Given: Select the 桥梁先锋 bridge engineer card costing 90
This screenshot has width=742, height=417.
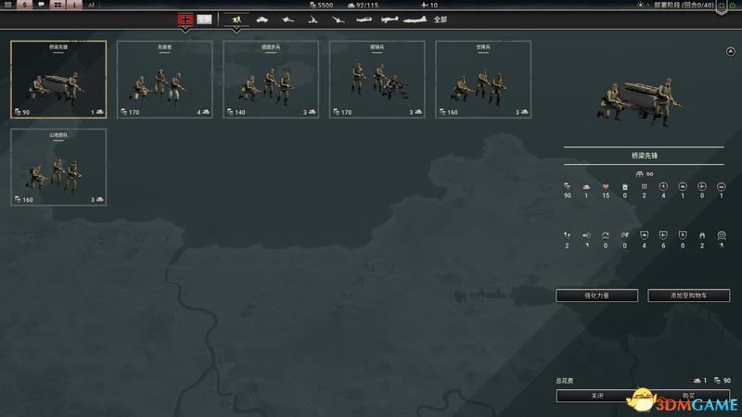Looking at the screenshot, I should [58, 79].
